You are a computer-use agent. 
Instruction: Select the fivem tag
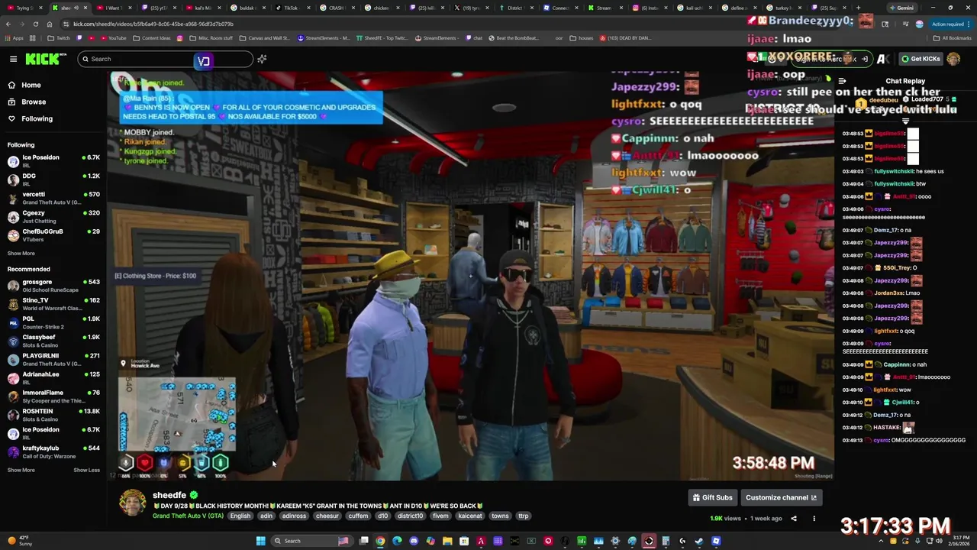click(x=440, y=516)
